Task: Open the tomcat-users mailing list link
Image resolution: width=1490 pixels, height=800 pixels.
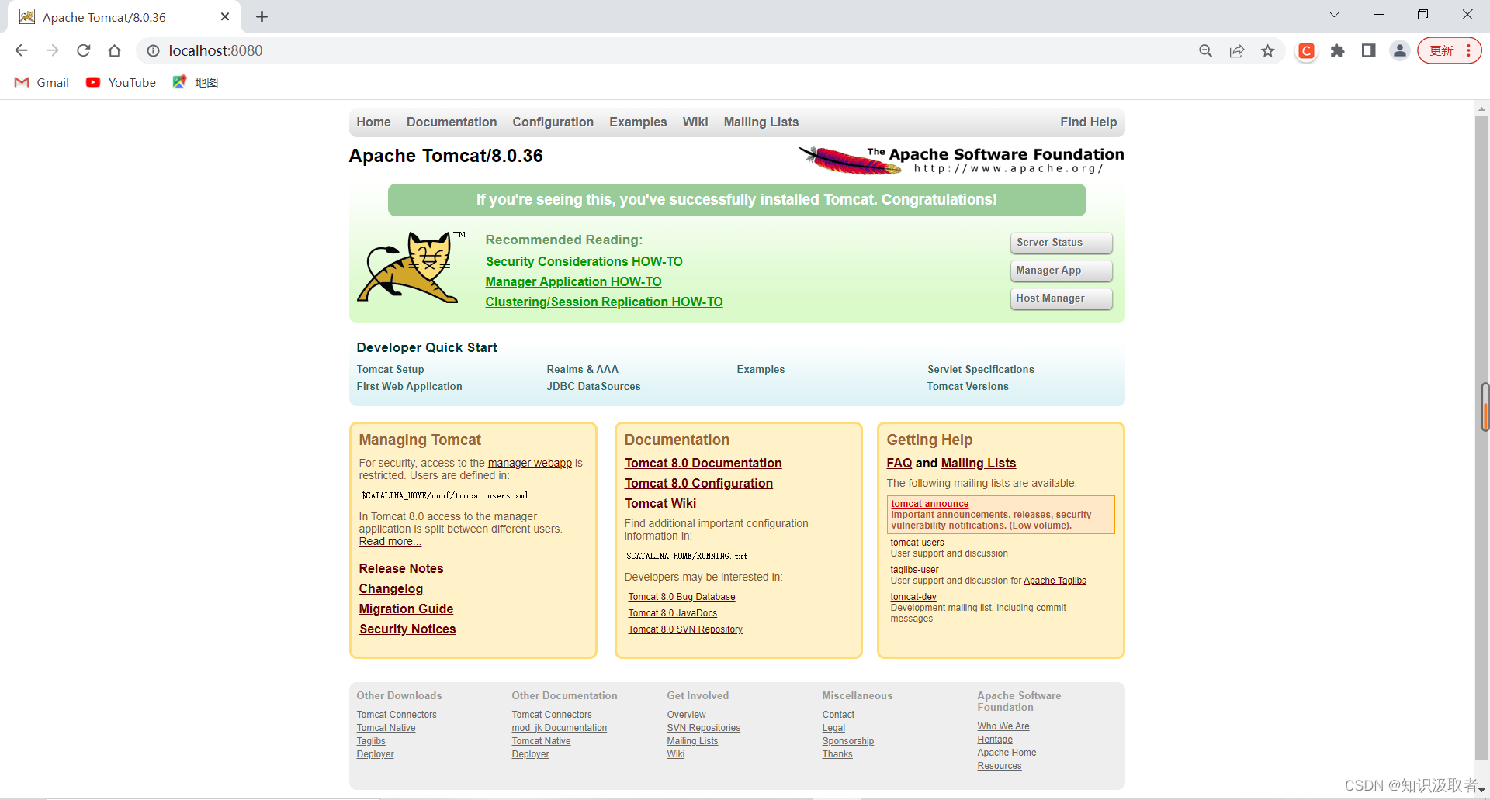Action: 917,543
